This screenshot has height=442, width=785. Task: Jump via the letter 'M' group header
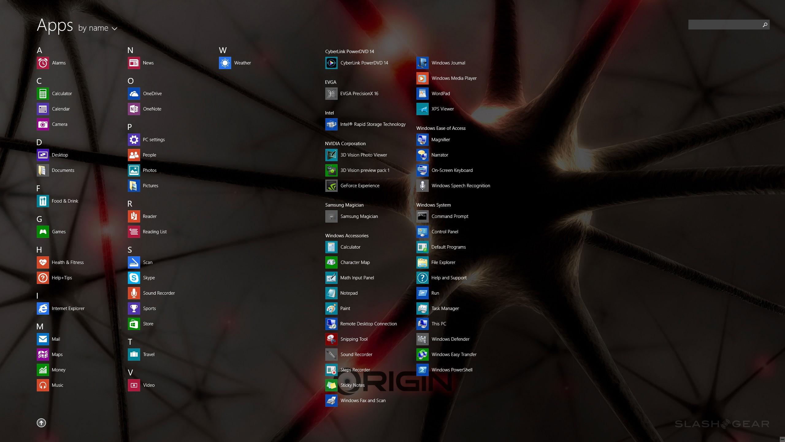(40, 327)
